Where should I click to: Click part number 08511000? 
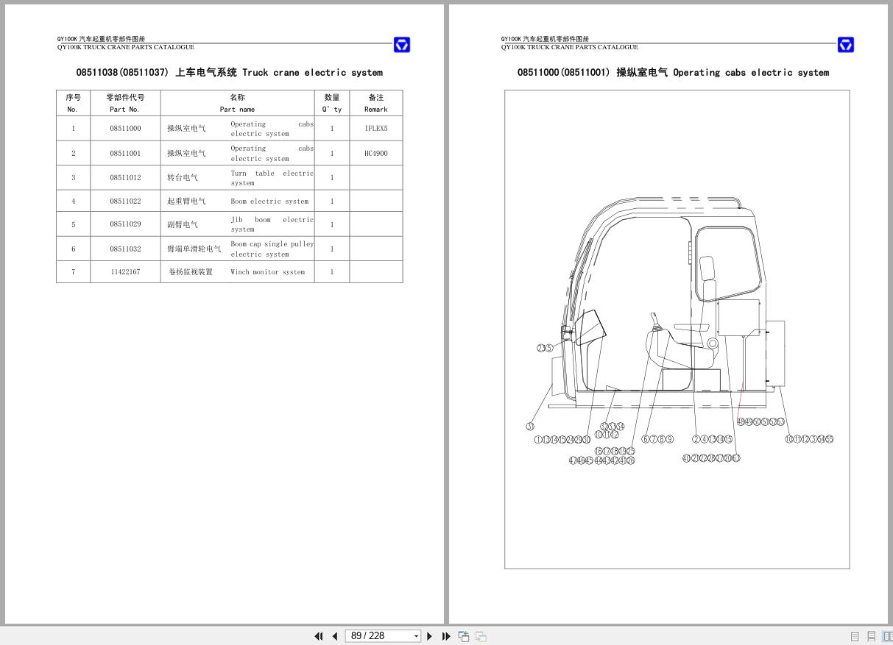125,129
